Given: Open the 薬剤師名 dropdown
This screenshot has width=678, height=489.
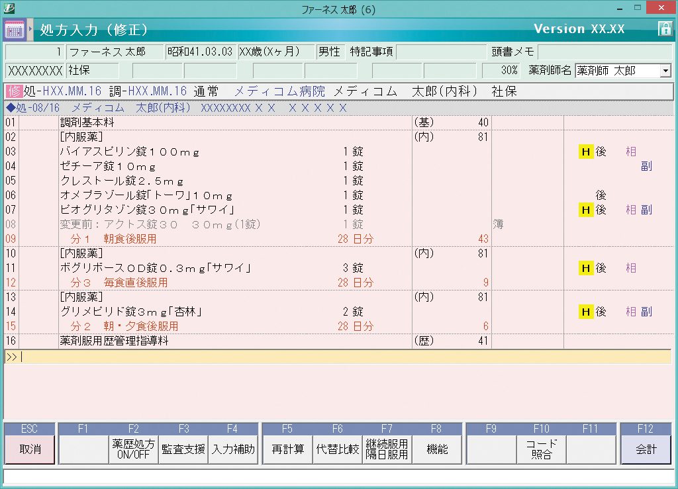Looking at the screenshot, I should [x=665, y=70].
